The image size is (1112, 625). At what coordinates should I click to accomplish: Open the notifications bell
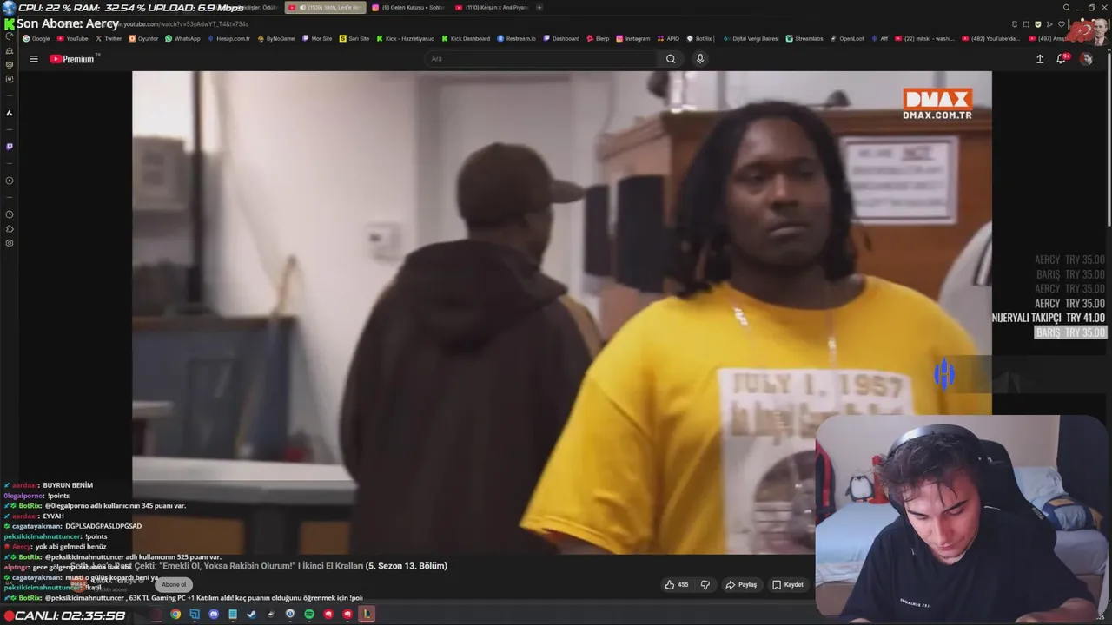click(1061, 59)
